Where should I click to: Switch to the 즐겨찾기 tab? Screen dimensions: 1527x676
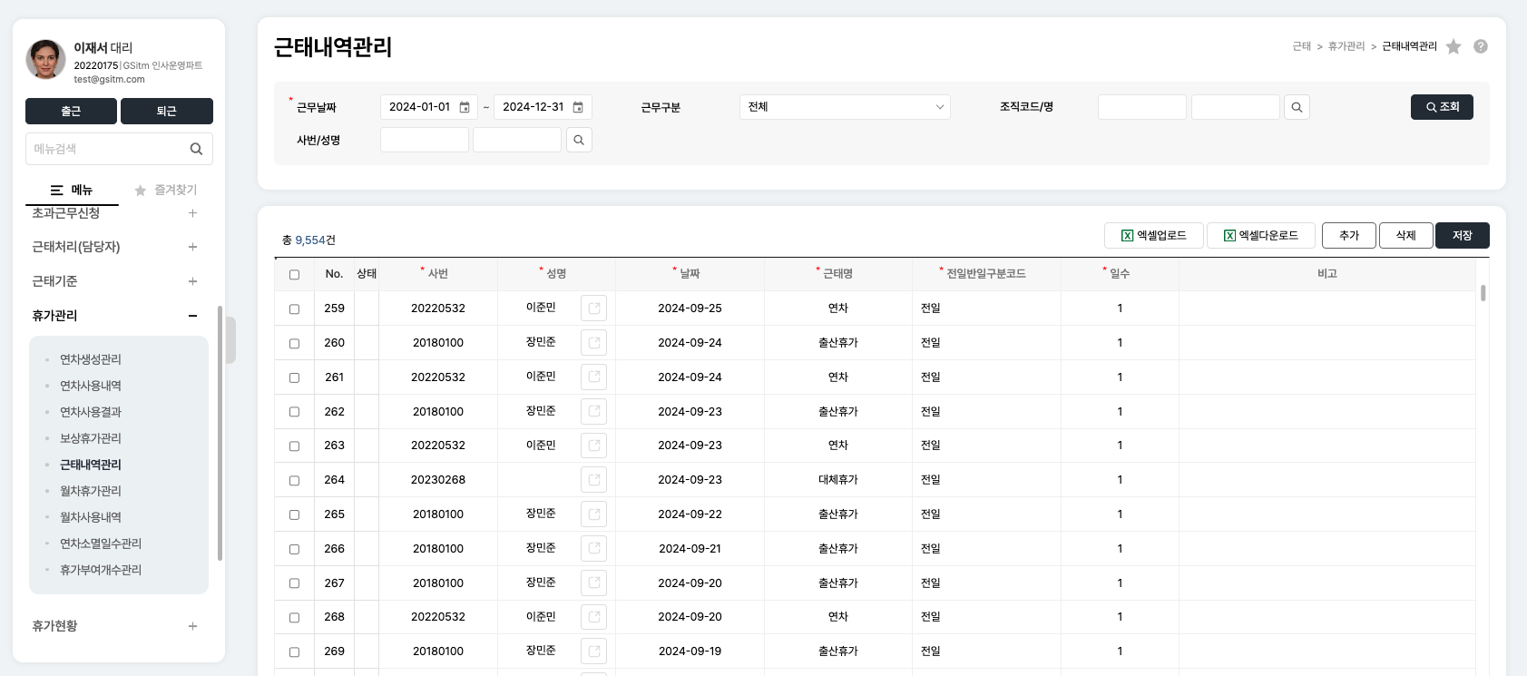pyautogui.click(x=166, y=190)
